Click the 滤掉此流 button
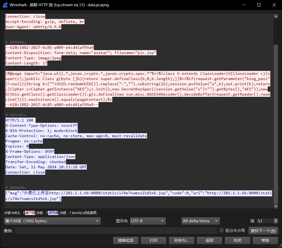 coord(126,240)
